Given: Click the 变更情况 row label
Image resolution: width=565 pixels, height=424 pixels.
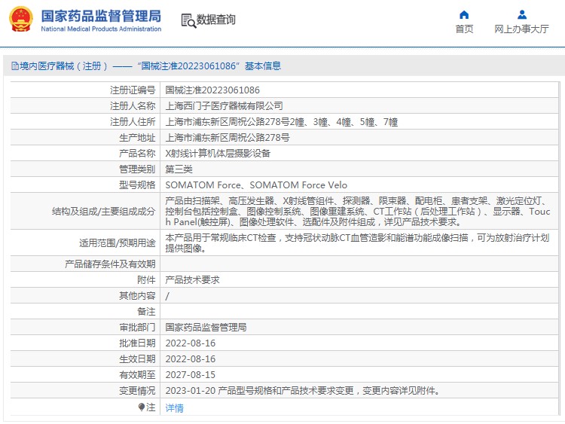Looking at the screenshot, I should [137, 391].
